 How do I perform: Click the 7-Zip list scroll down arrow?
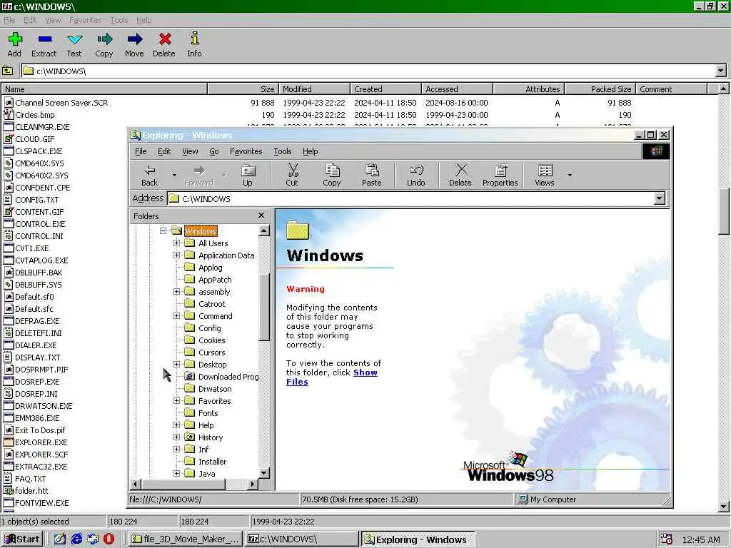point(724,507)
